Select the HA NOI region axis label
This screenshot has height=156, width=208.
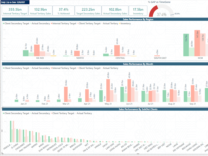pos(40,58)
